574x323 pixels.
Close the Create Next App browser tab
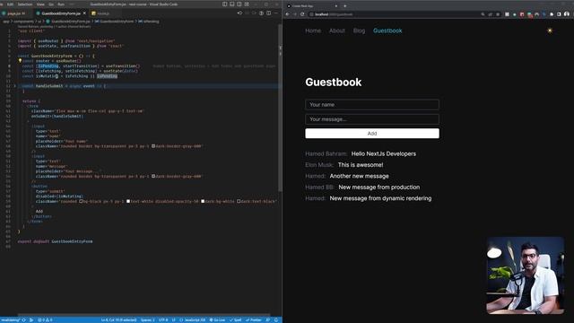(336, 6)
